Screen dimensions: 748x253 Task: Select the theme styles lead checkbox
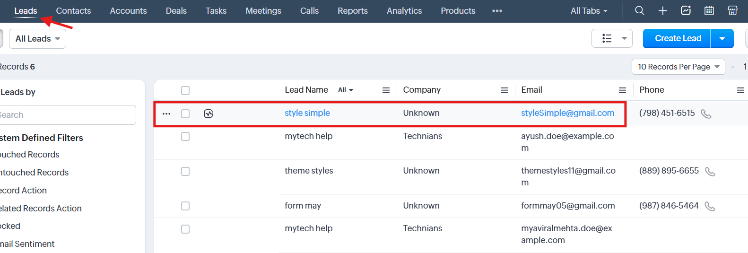click(185, 171)
